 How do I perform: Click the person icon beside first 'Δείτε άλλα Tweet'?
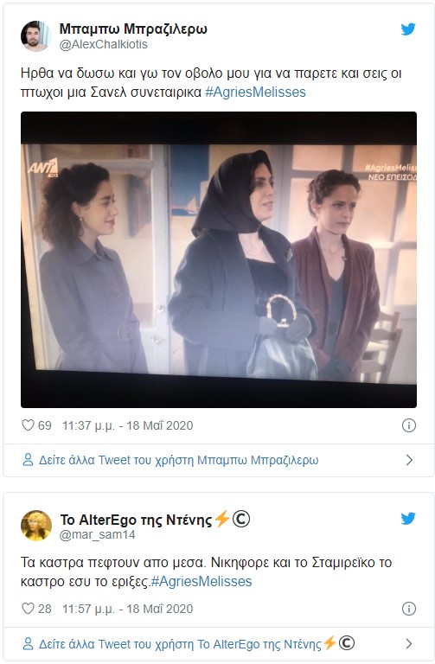pos(28,460)
